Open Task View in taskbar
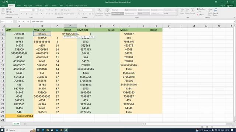Viewport: 236px width, 132px height. [38, 130]
